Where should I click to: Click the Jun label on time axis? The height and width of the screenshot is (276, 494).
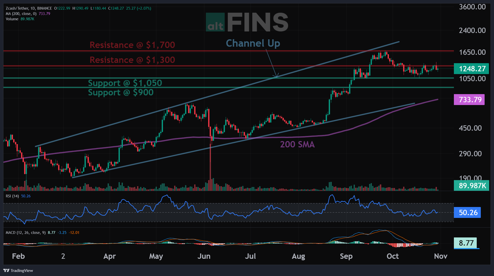click(204, 256)
